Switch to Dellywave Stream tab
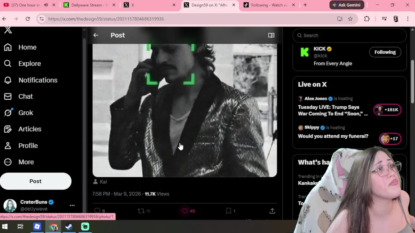415x233 pixels. tap(89, 5)
